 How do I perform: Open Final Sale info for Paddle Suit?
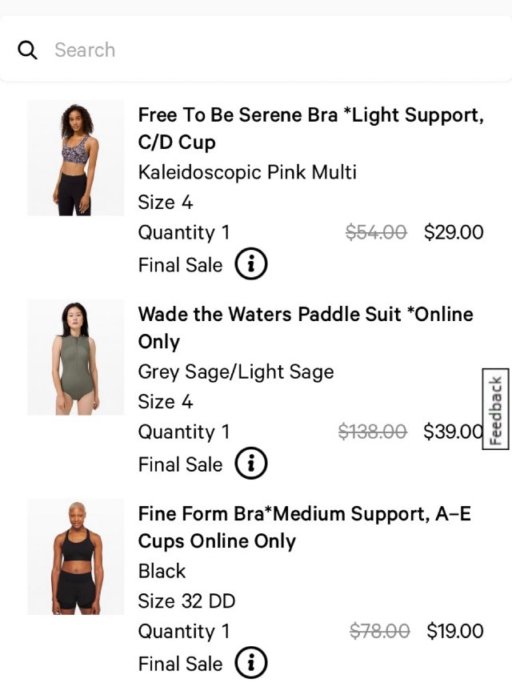[250, 464]
